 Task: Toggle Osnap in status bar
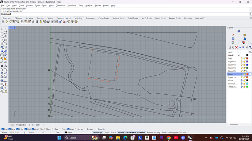[x=121, y=133]
